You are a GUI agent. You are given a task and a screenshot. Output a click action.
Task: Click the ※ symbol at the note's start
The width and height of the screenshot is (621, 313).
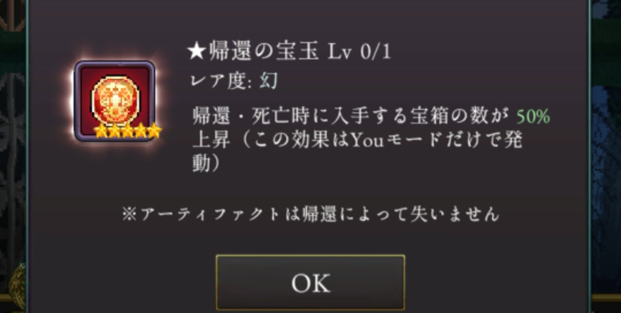coord(129,214)
